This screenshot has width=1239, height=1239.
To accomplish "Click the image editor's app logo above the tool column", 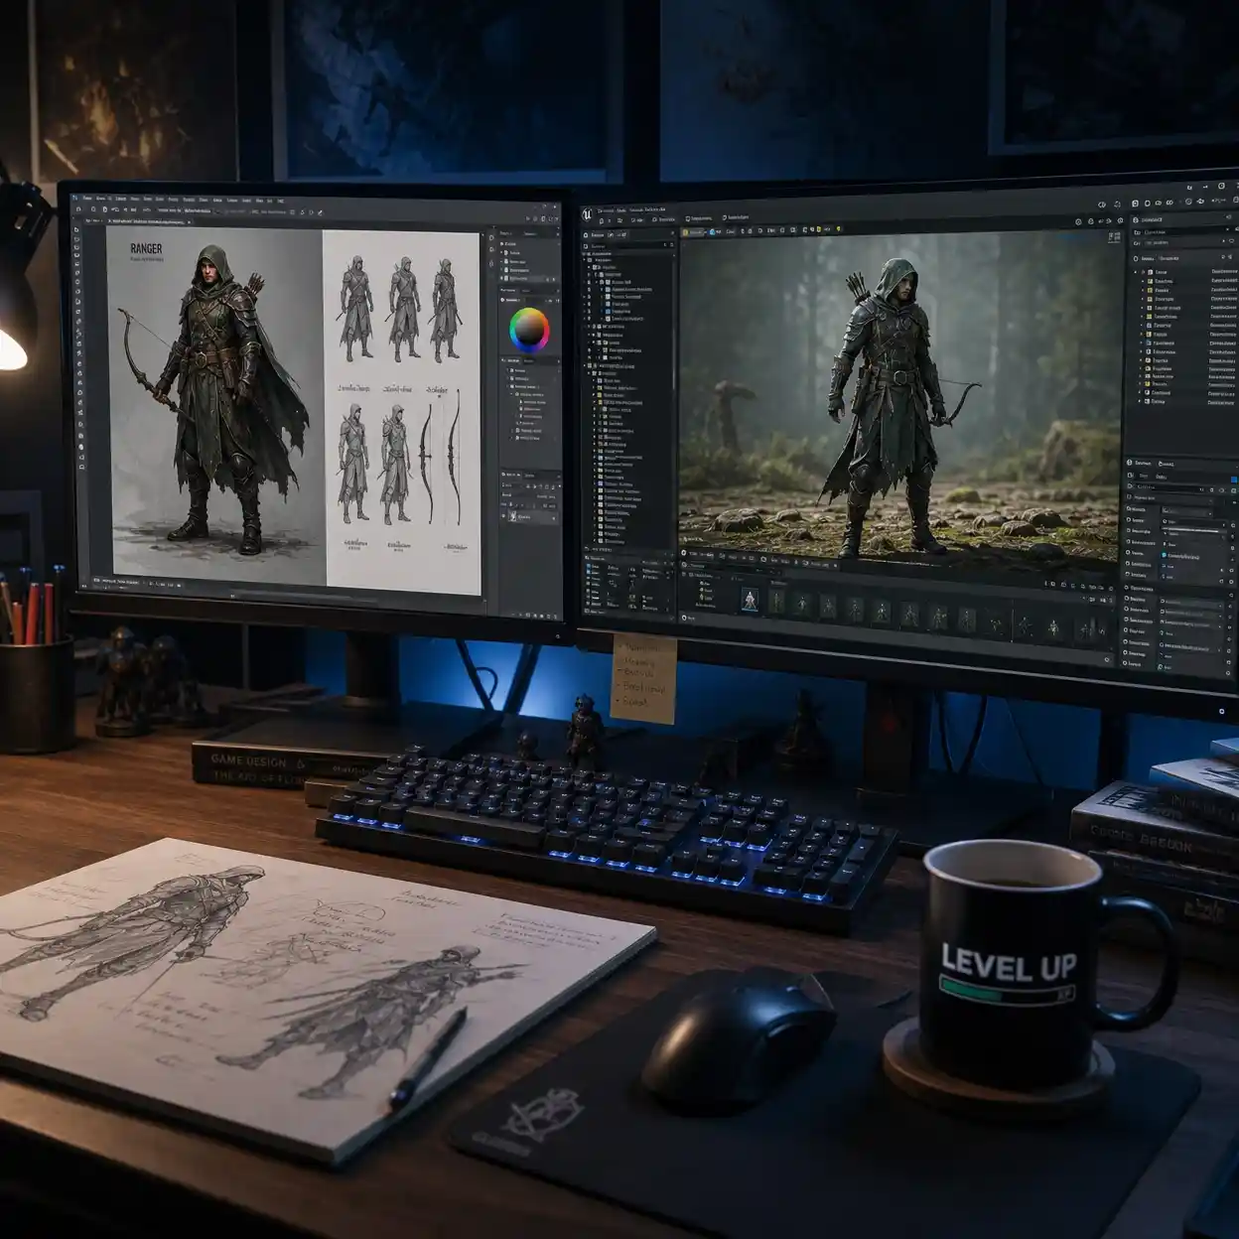I will coord(74,198).
